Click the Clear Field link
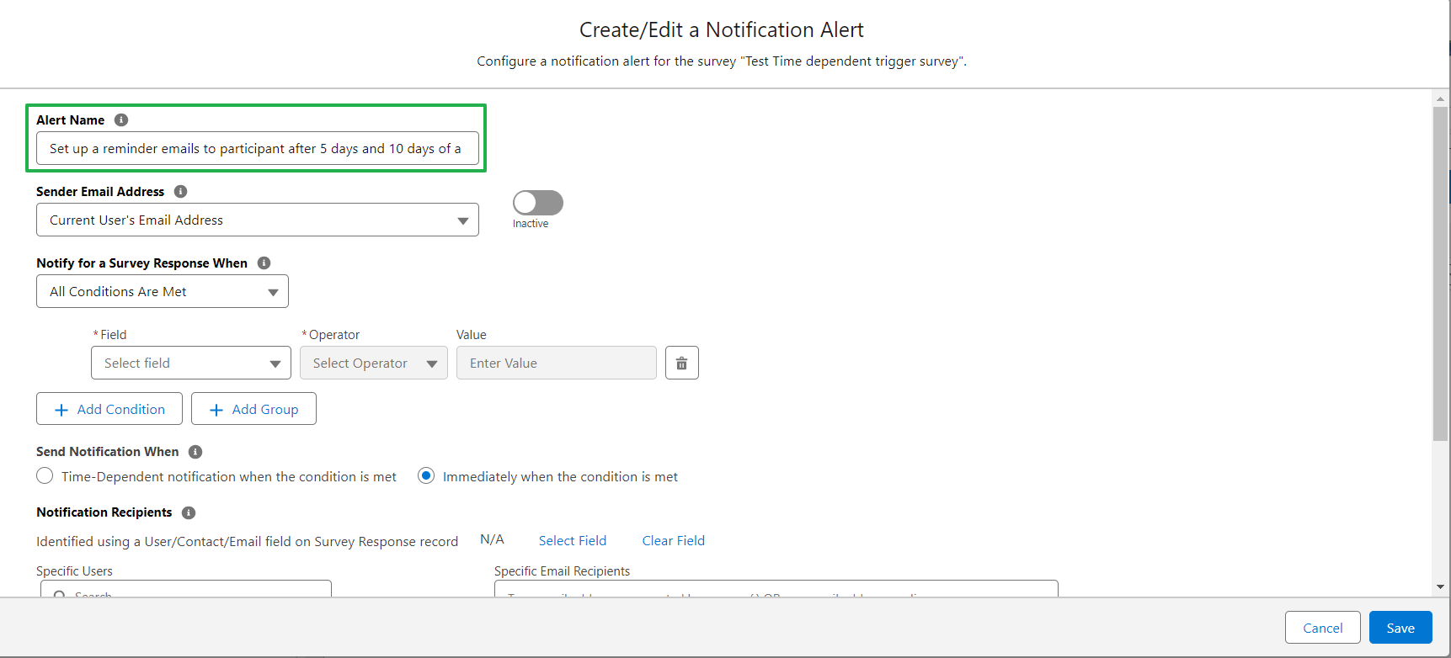The width and height of the screenshot is (1451, 658). (x=673, y=540)
